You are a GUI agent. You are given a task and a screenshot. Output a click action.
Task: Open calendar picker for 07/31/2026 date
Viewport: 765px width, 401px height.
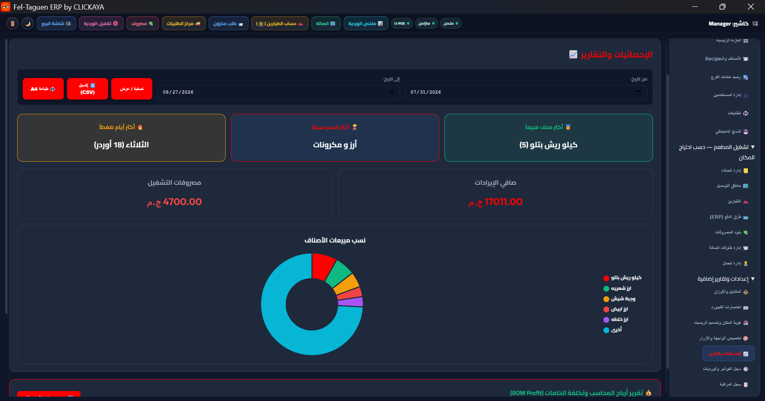(x=639, y=92)
